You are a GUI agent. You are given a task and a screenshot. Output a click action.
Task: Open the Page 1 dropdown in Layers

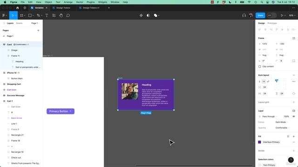click(x=35, y=23)
